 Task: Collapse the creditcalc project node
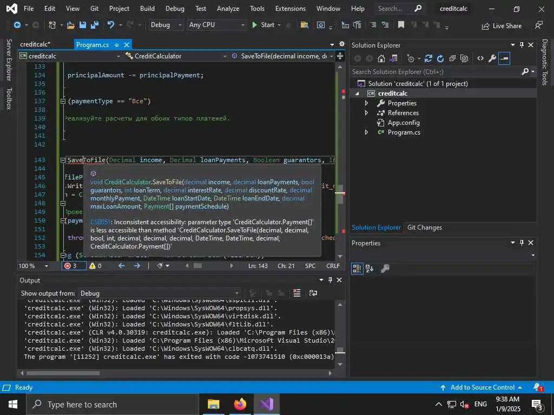(x=357, y=93)
